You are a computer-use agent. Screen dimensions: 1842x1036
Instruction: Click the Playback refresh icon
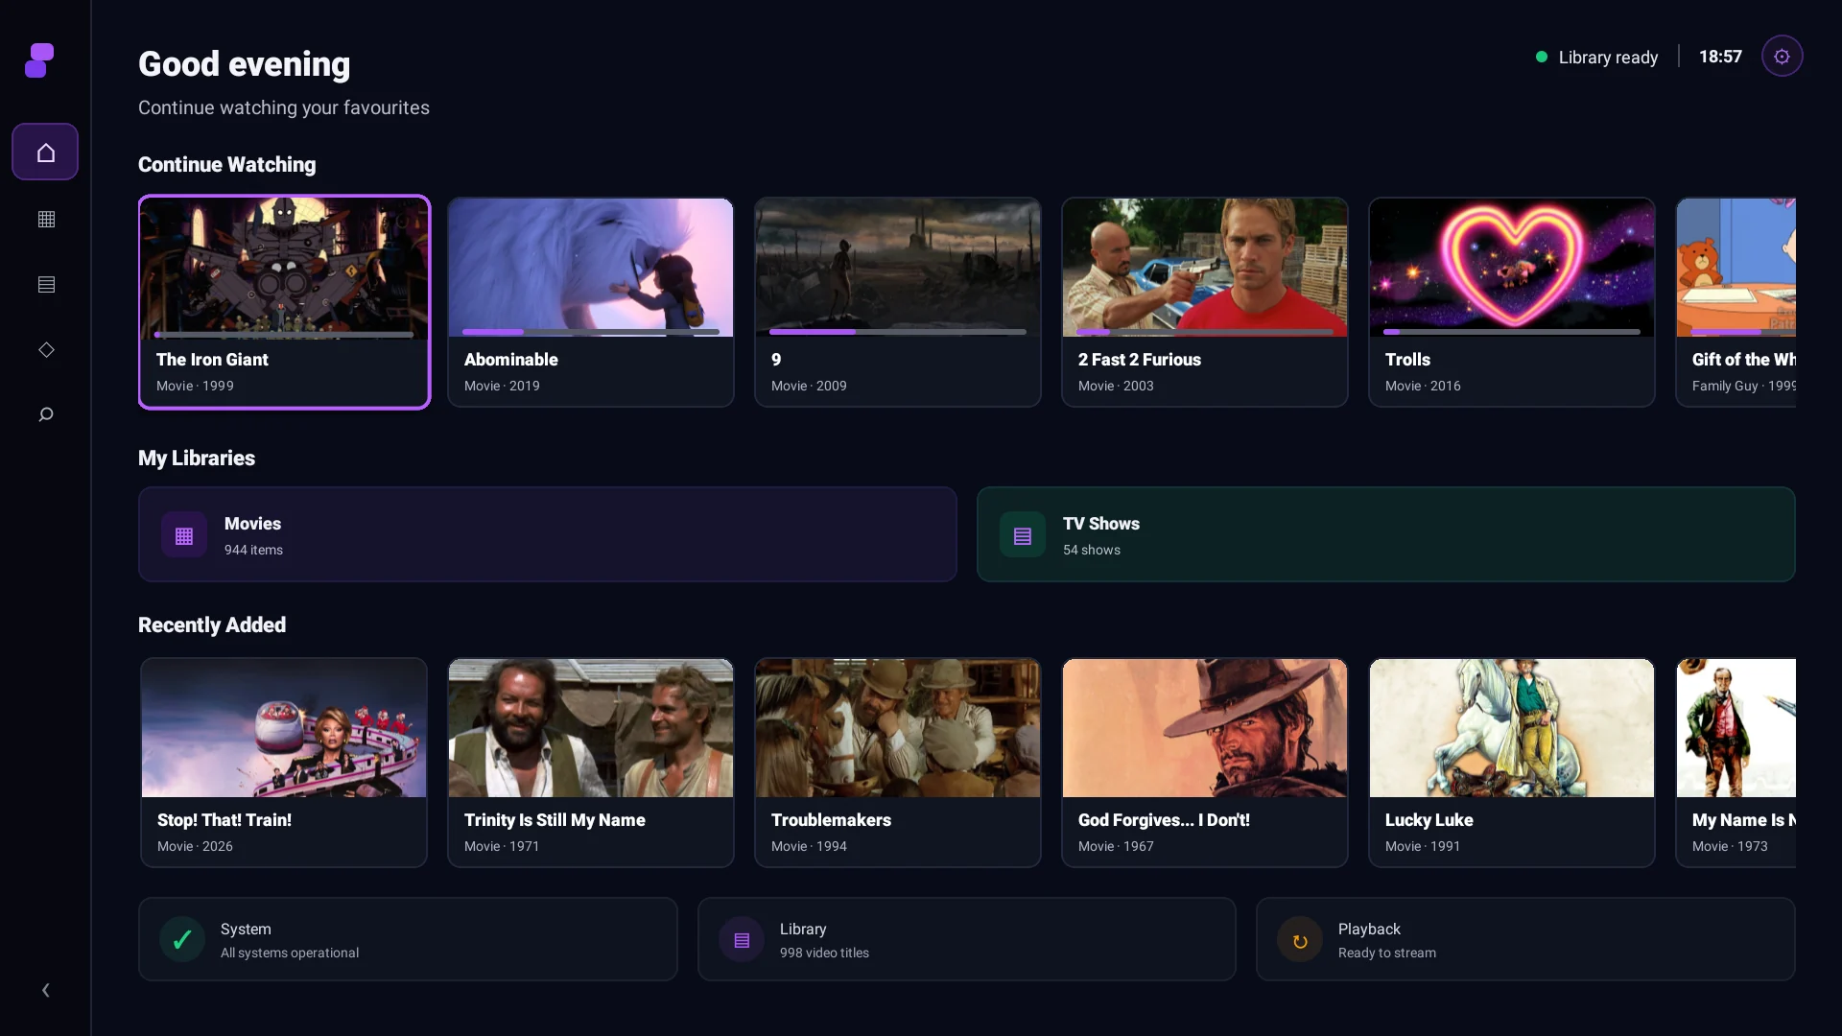[x=1300, y=941]
